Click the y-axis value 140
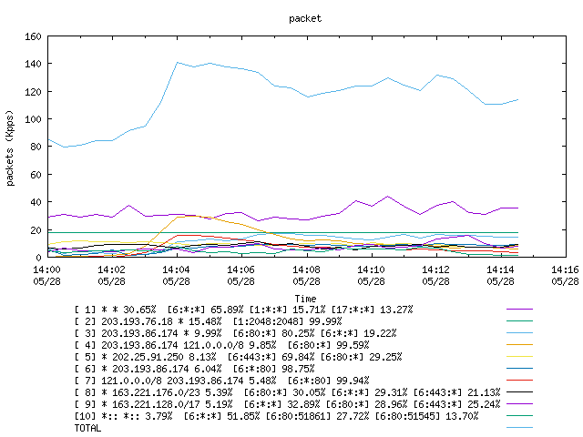This screenshot has width=583, height=437. (33, 64)
